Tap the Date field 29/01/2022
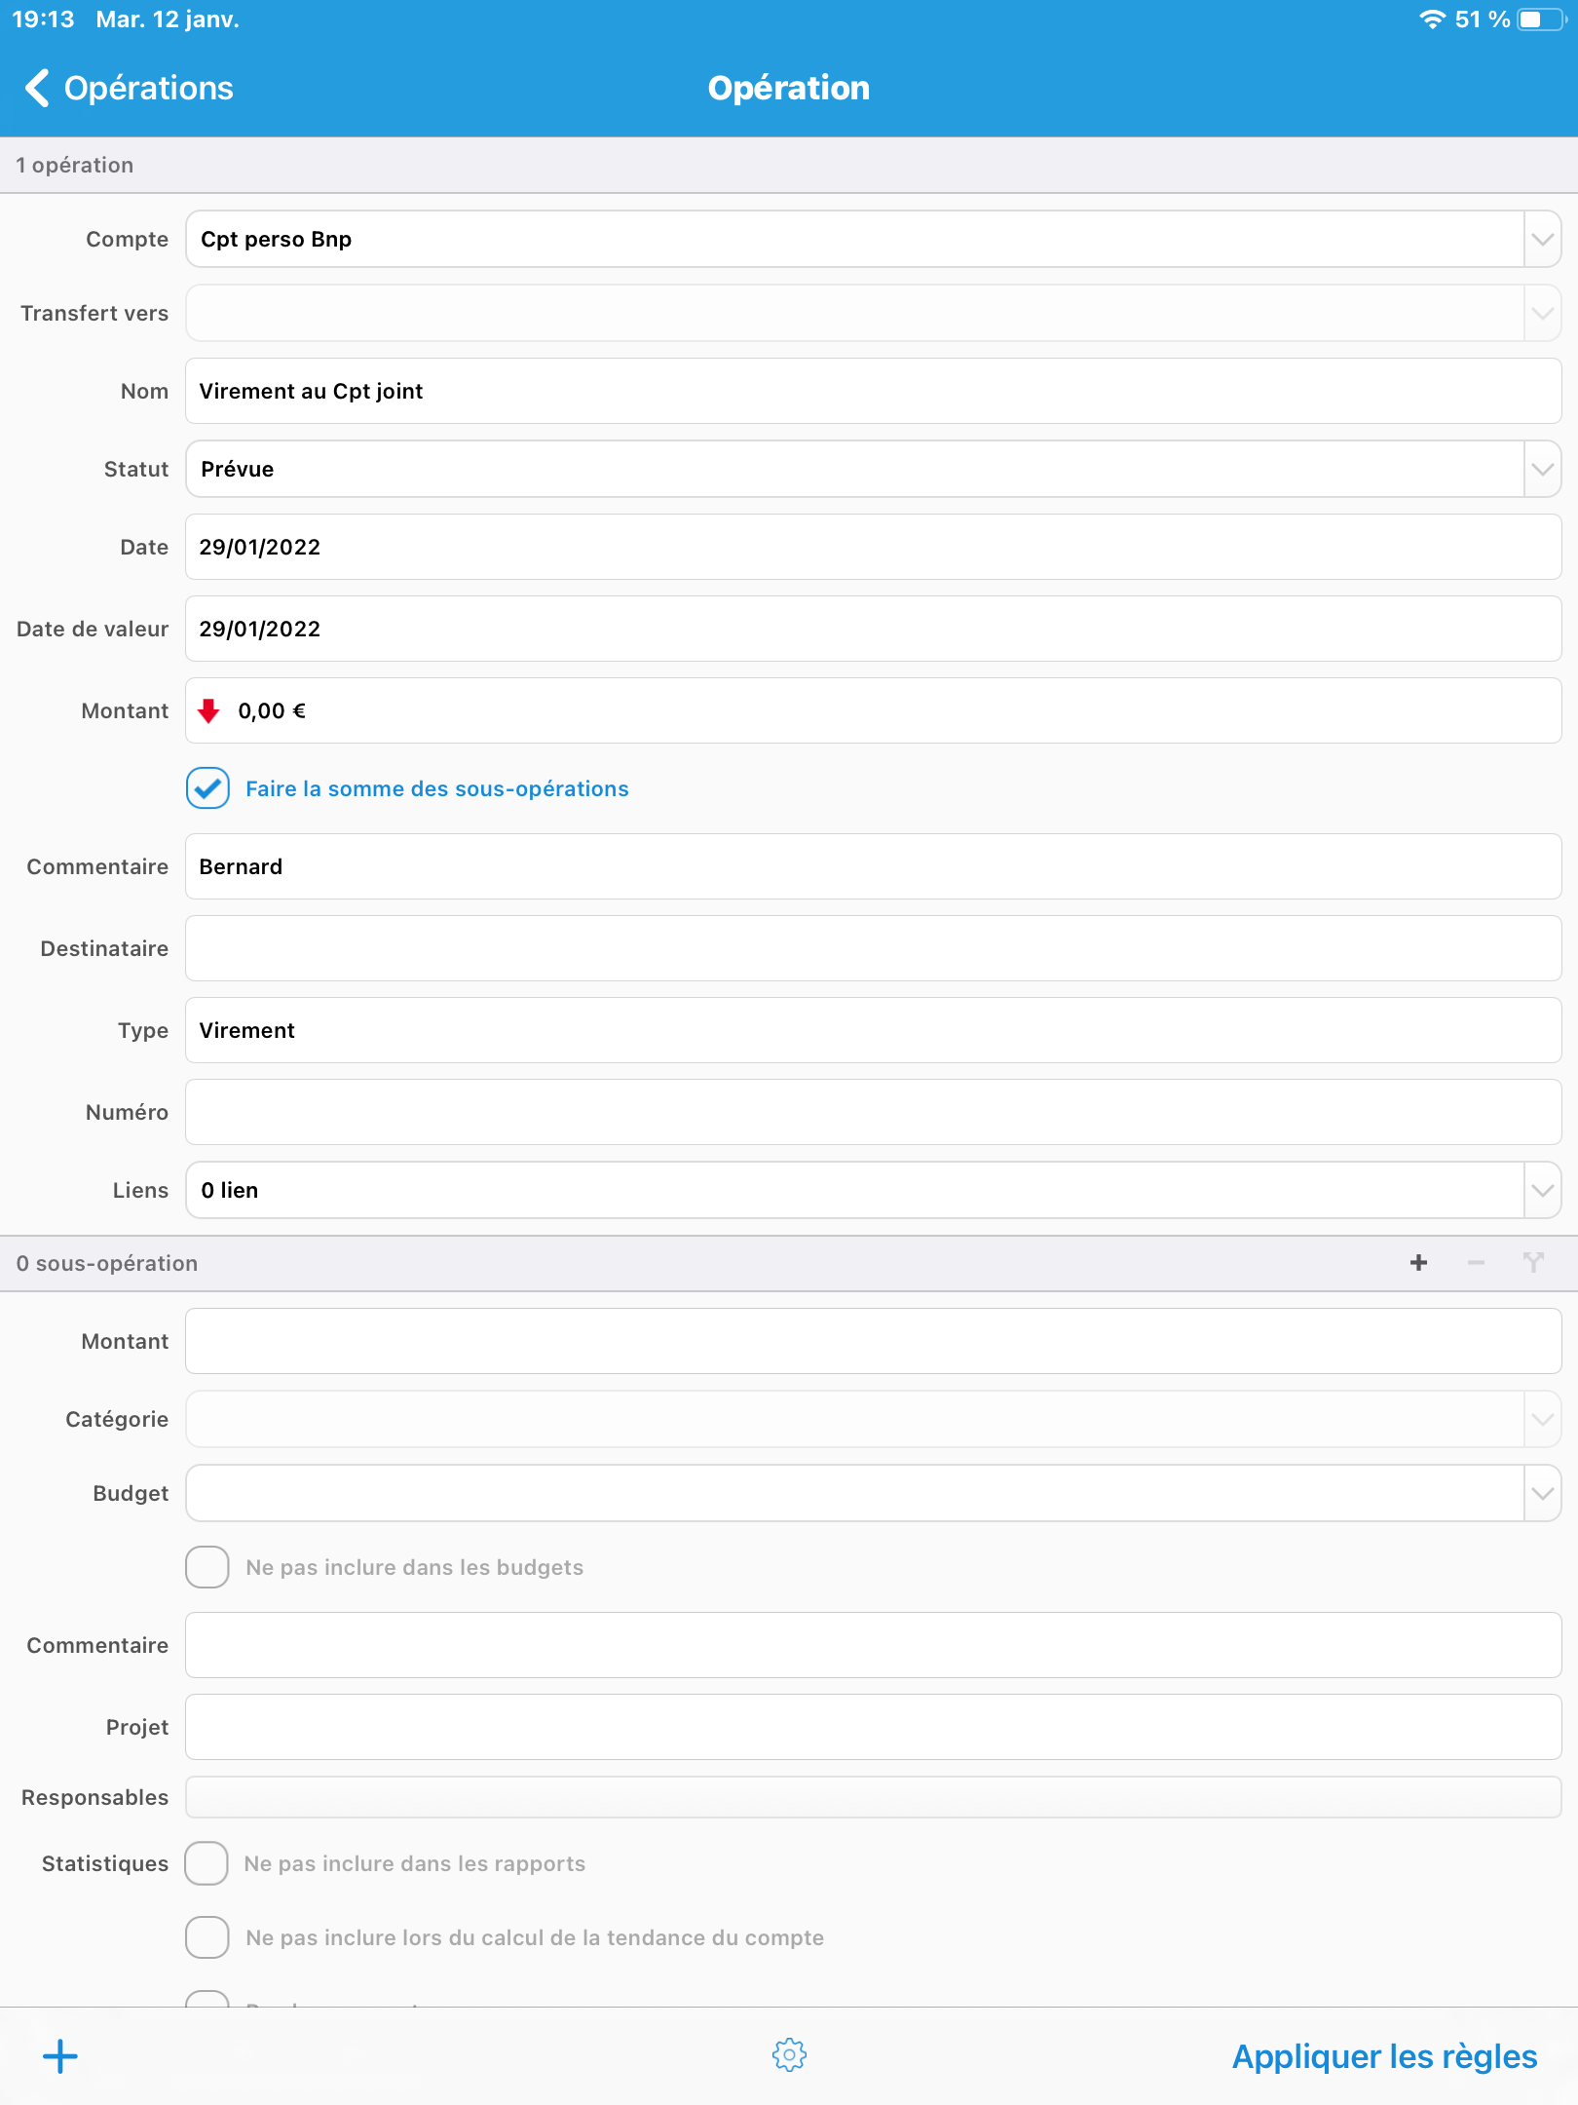 click(x=873, y=547)
